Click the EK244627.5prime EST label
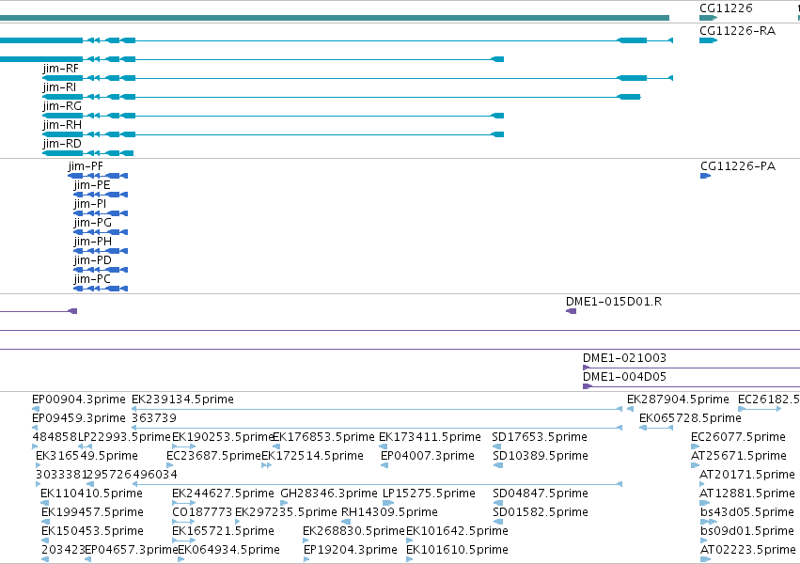 pyautogui.click(x=223, y=494)
